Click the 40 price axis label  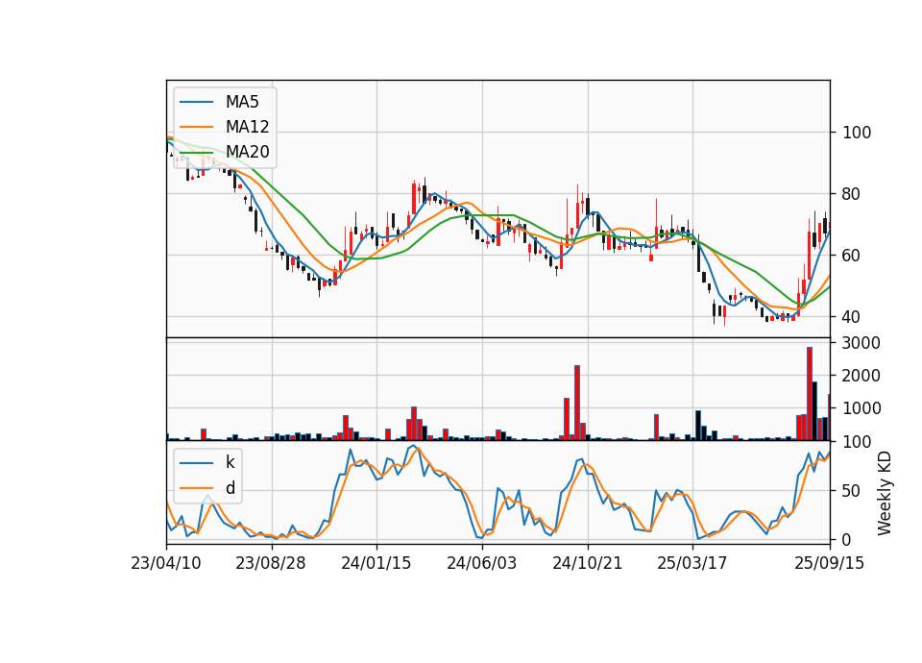(852, 317)
